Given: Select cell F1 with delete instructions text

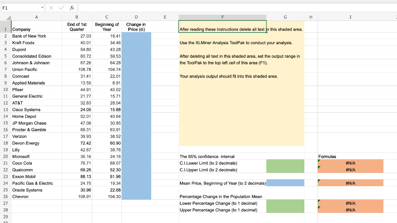Looking at the screenshot, I should click(223, 27).
